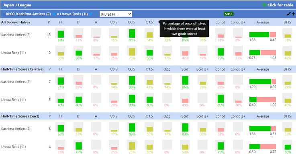Click the green BTTS bar above 50% for Urawa

288,147
